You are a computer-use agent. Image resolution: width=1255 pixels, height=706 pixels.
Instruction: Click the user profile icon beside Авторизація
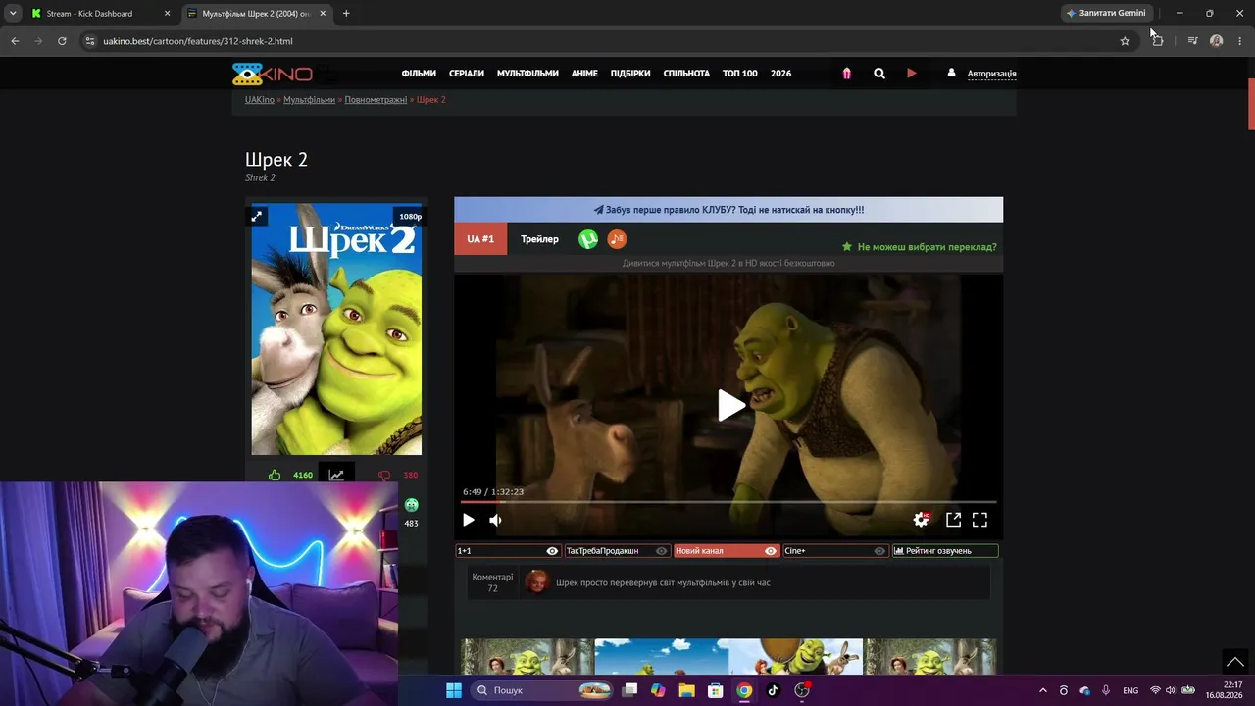point(951,73)
